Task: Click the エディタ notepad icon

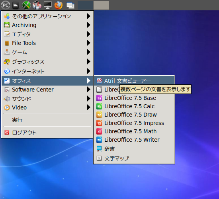Action: [x=7, y=34]
